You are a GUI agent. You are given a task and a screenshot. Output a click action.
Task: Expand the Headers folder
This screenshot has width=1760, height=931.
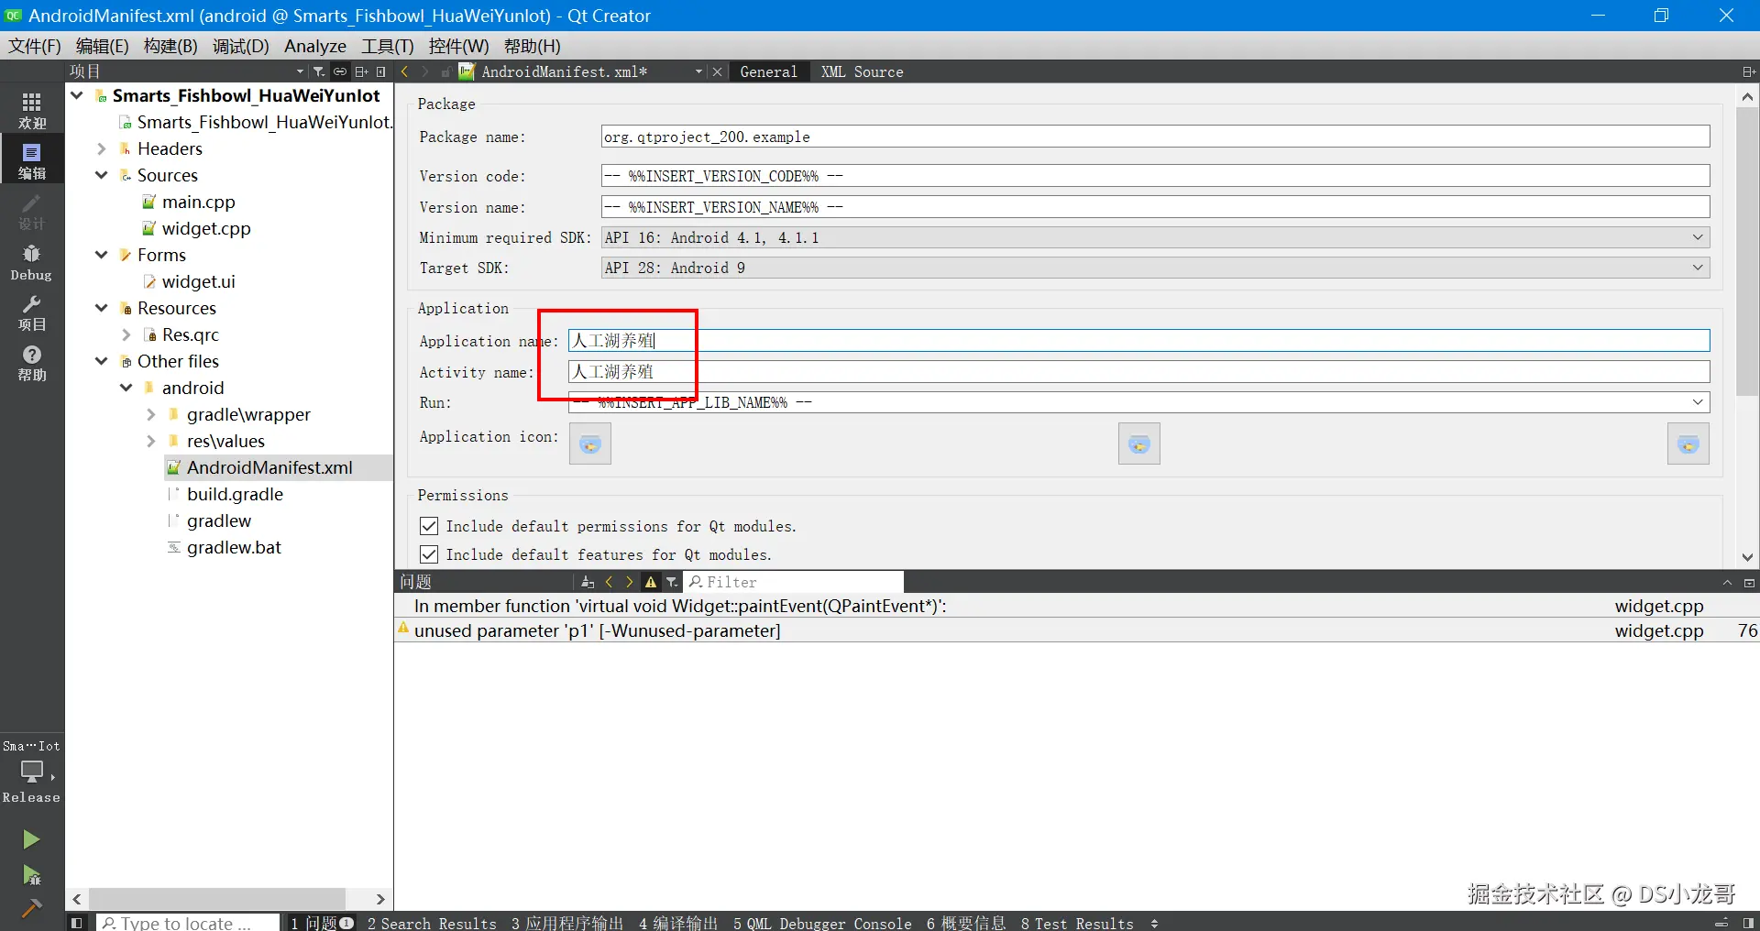pos(102,148)
